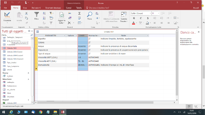The height and width of the screenshot is (115, 205).
Task: Delete record with the X icon
Action: (x=69, y=23)
